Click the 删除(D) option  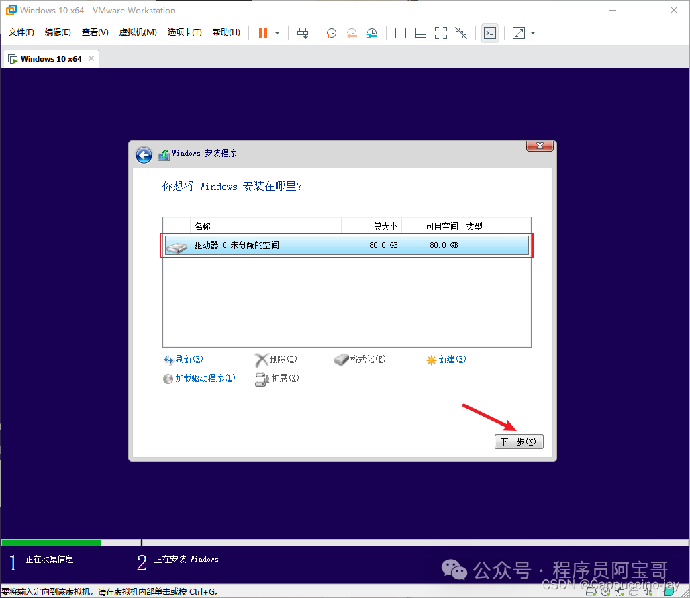[x=283, y=360]
